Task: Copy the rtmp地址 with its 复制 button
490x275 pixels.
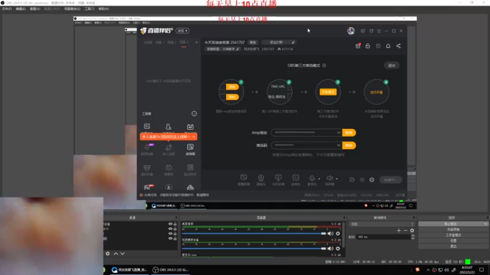Action: click(x=349, y=133)
